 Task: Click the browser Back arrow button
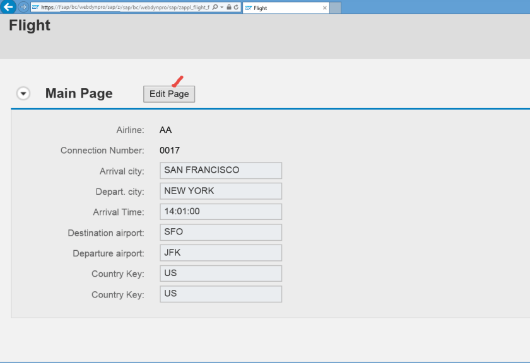(x=8, y=8)
